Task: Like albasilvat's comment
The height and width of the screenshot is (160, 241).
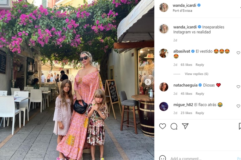Action: [x=238, y=53]
